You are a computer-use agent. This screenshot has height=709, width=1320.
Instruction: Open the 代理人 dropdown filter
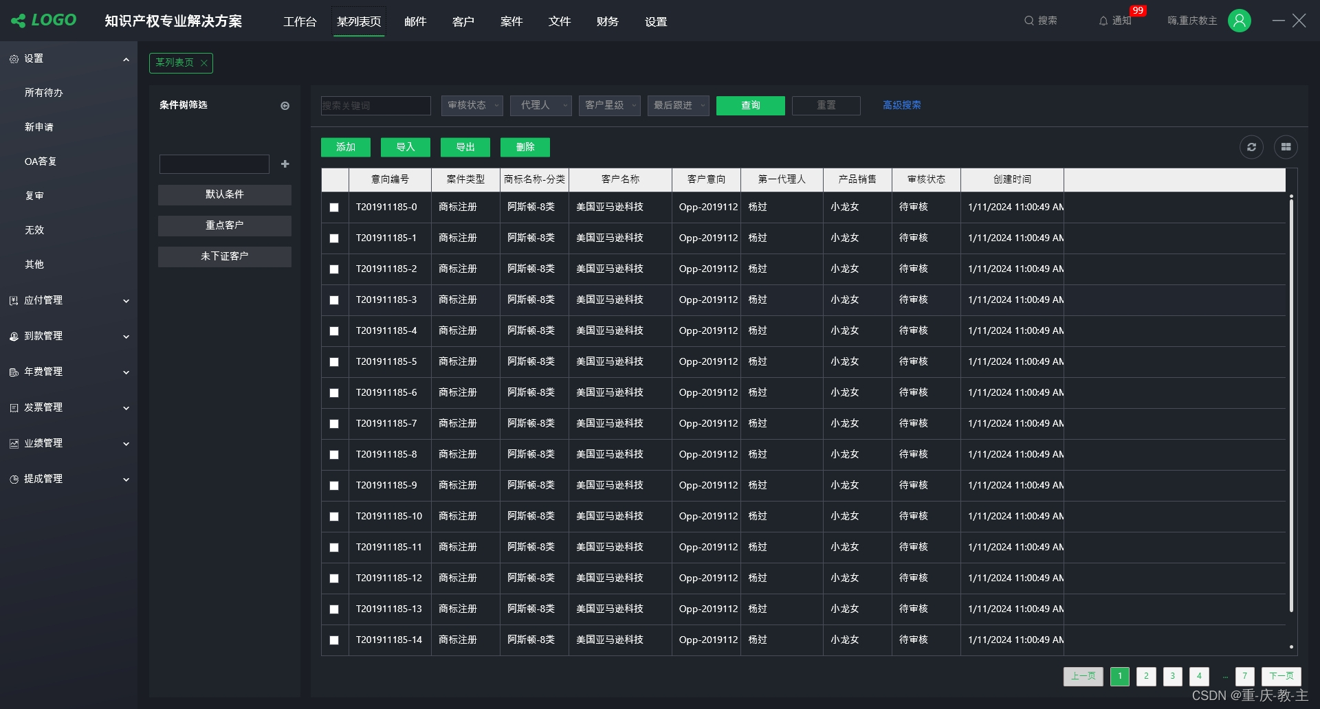(541, 106)
